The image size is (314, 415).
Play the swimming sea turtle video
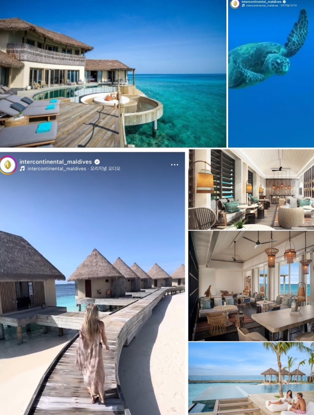(x=271, y=74)
